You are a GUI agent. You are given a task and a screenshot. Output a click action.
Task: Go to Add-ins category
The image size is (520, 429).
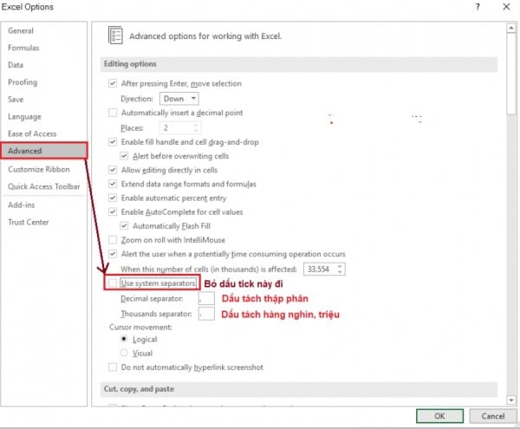21,205
